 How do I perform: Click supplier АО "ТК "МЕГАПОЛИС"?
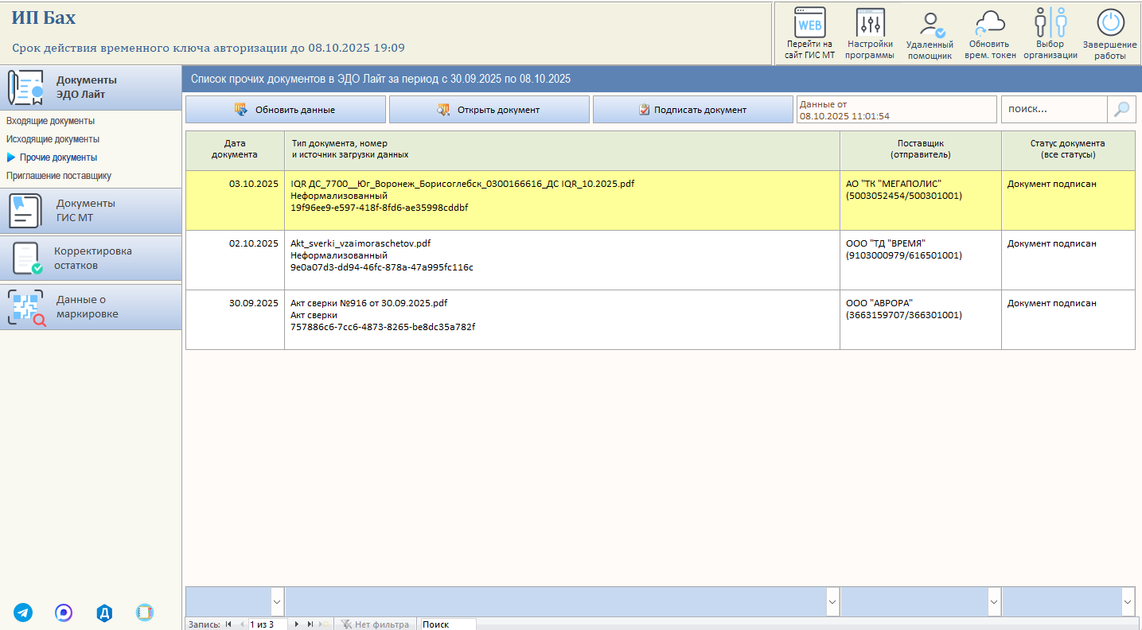coord(894,184)
